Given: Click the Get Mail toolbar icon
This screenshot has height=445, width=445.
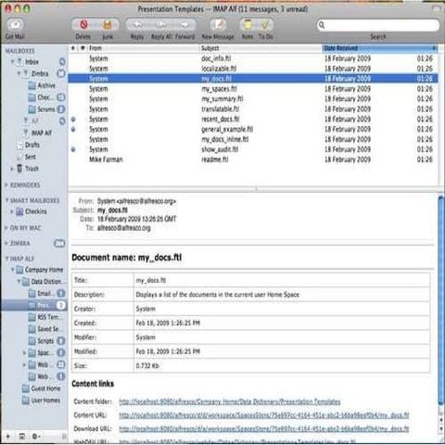Looking at the screenshot, I should [x=15, y=25].
